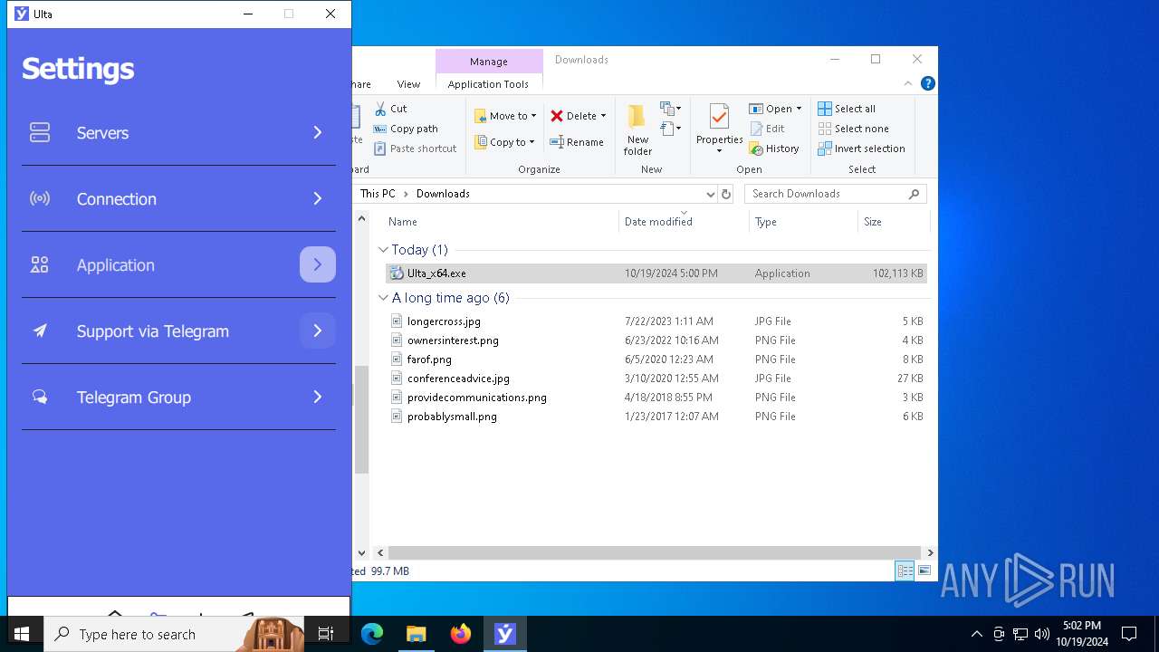The width and height of the screenshot is (1159, 652).
Task: Click the navigation pane vertical scrollbar
Action: (361, 420)
